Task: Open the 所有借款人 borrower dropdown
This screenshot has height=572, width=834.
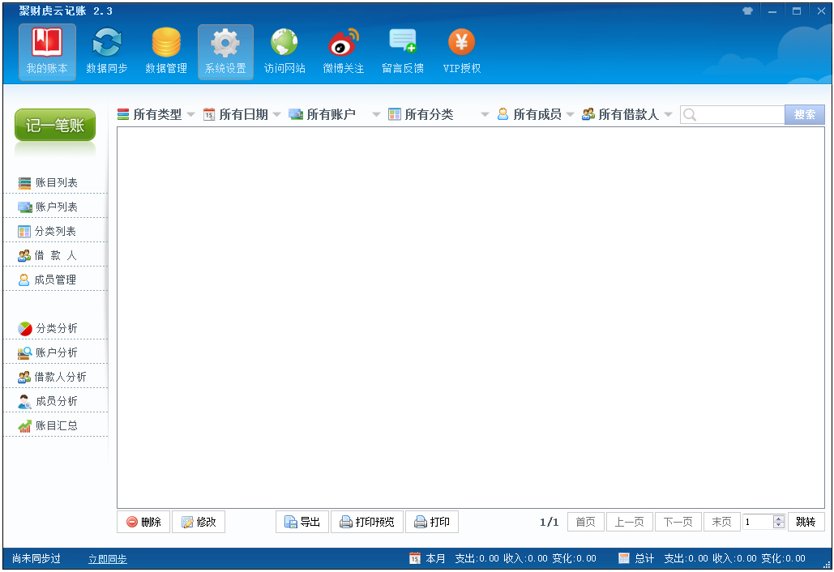Action: pyautogui.click(x=627, y=115)
